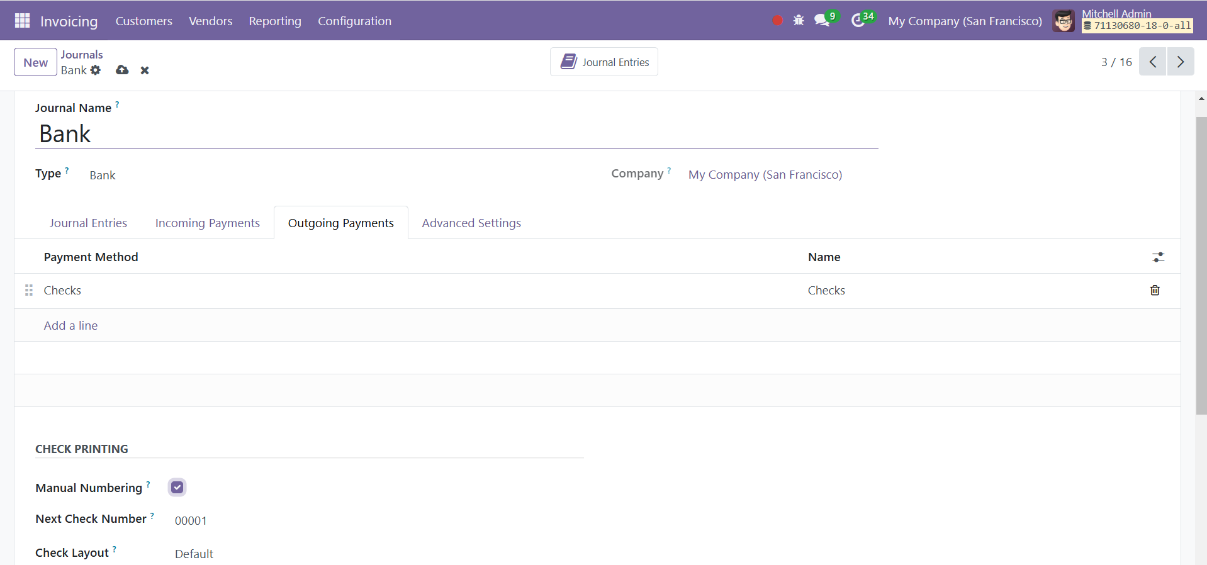Toggle the Manual Numbering checkbox
This screenshot has width=1207, height=565.
tap(177, 487)
